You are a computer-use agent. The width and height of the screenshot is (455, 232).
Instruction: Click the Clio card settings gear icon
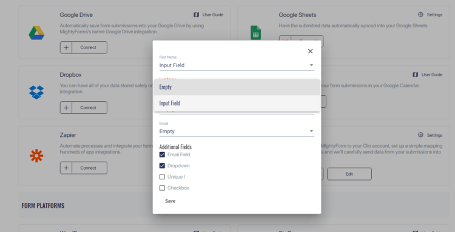420,134
